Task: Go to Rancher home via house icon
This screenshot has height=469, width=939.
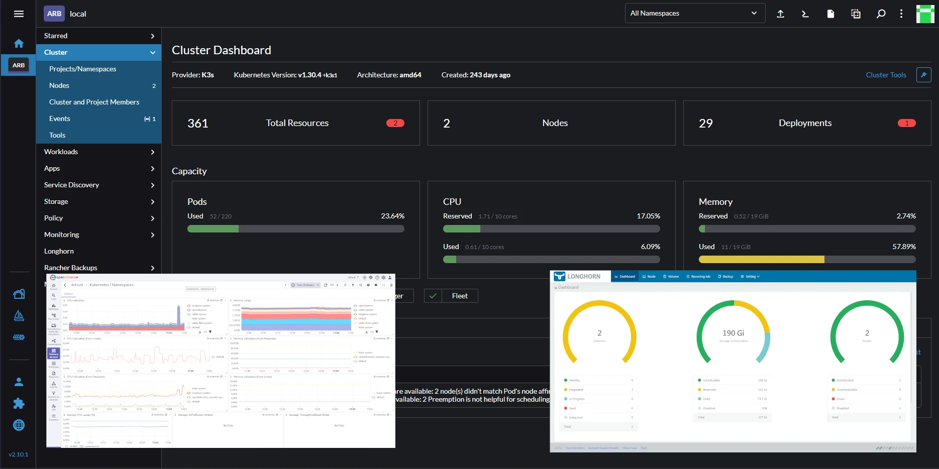Action: tap(19, 44)
